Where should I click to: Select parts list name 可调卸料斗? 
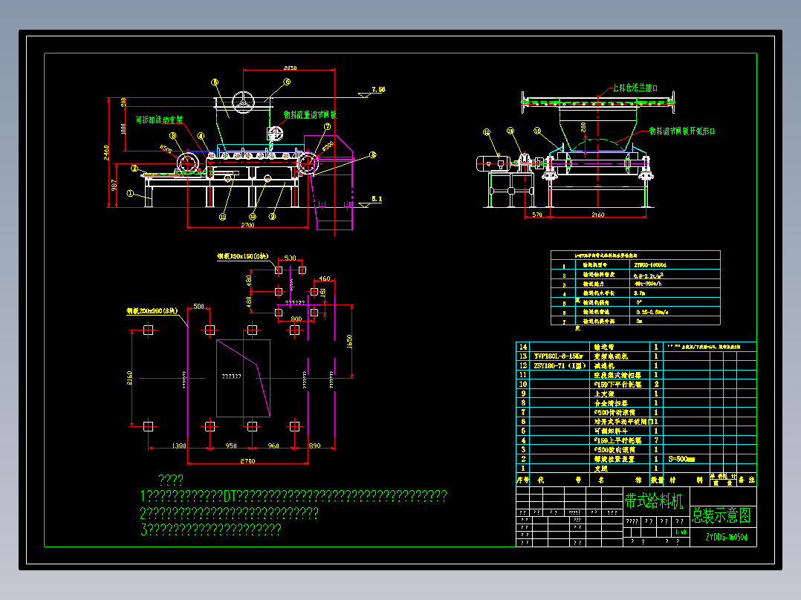pyautogui.click(x=611, y=431)
